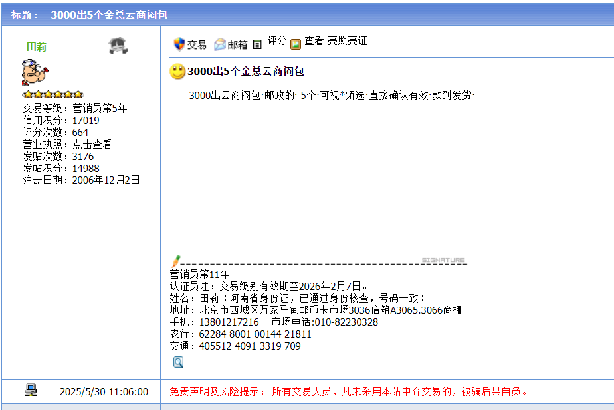
Task: Click the computer icon beside timestamp
Action: [x=31, y=391]
